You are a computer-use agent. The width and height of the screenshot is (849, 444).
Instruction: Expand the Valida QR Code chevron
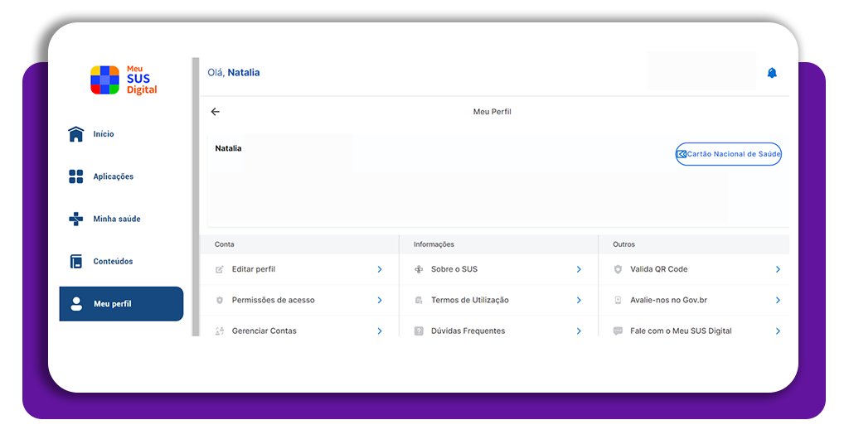[778, 269]
